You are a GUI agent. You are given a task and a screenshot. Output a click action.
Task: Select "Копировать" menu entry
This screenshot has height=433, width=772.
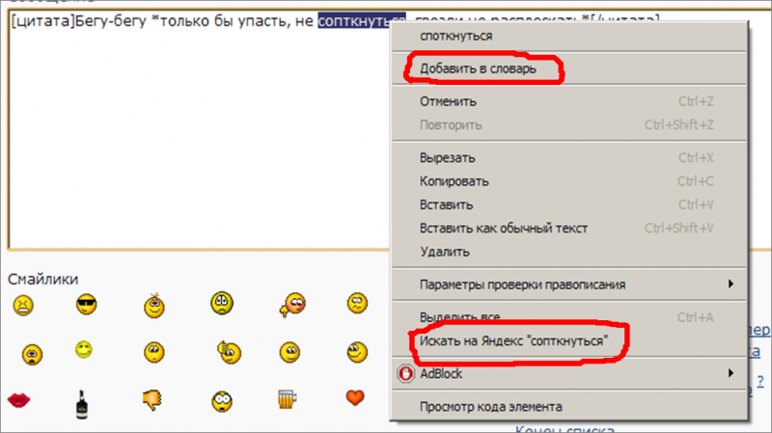click(x=454, y=181)
